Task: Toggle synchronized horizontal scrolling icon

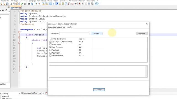Action: tap(46, 4)
